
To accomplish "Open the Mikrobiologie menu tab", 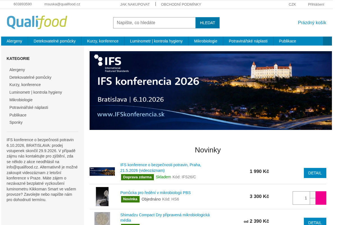I will click(206, 41).
